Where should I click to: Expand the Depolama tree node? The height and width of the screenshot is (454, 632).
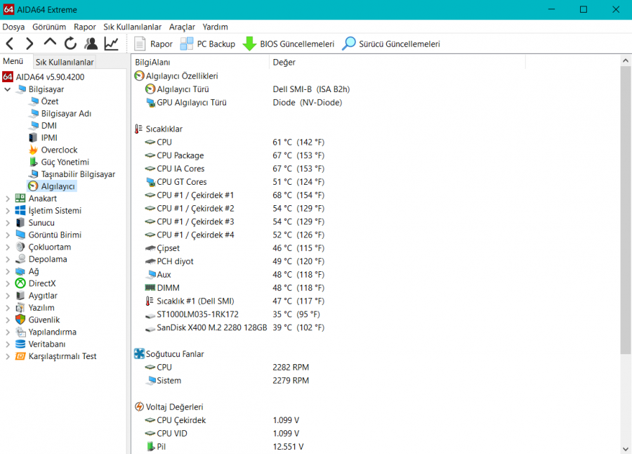(x=8, y=259)
